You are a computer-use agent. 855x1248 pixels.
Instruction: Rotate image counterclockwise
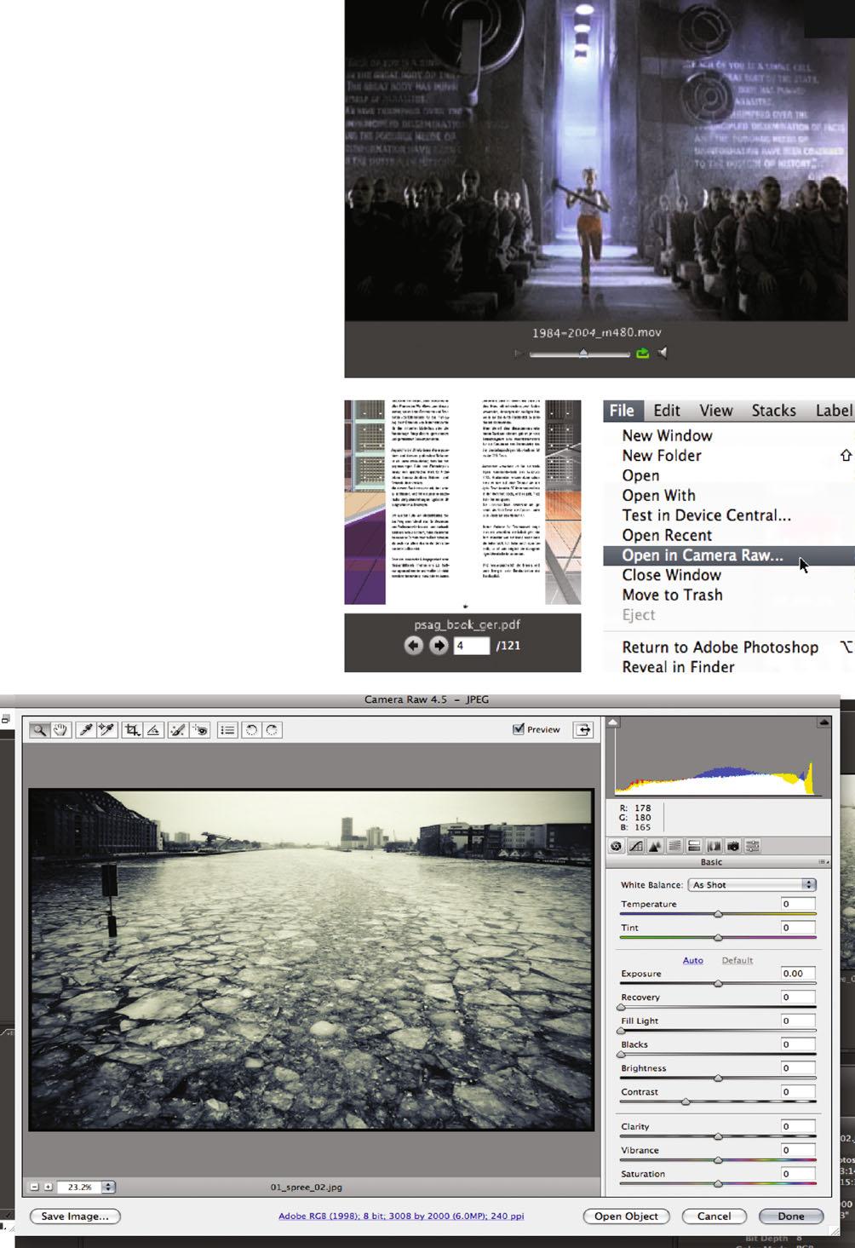[x=251, y=730]
